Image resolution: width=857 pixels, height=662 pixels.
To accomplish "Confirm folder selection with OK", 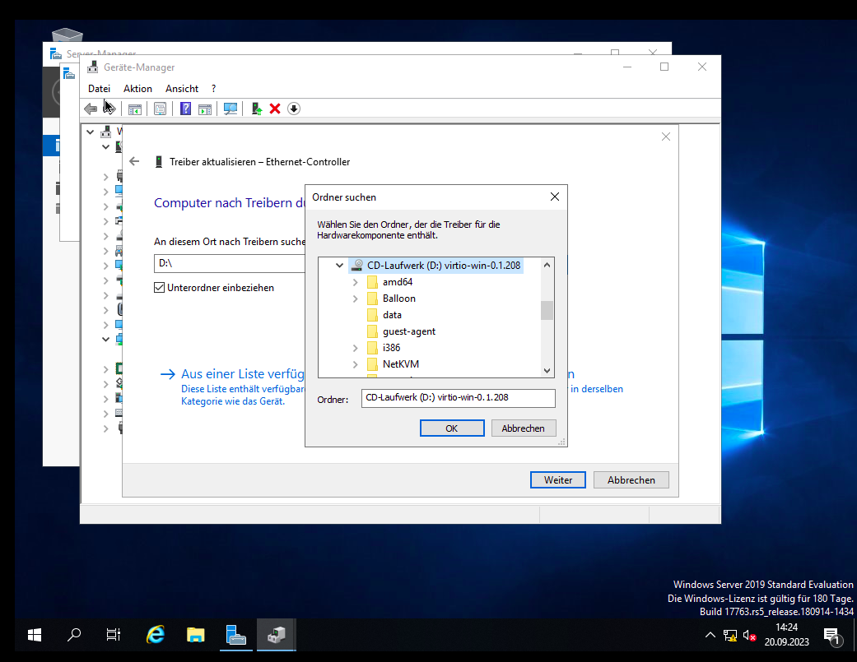I will click(452, 428).
